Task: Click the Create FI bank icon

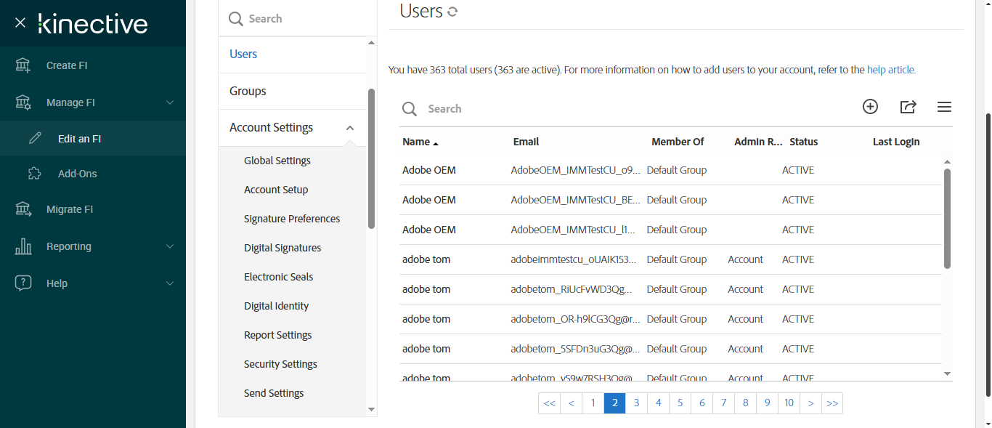Action: pyautogui.click(x=23, y=65)
